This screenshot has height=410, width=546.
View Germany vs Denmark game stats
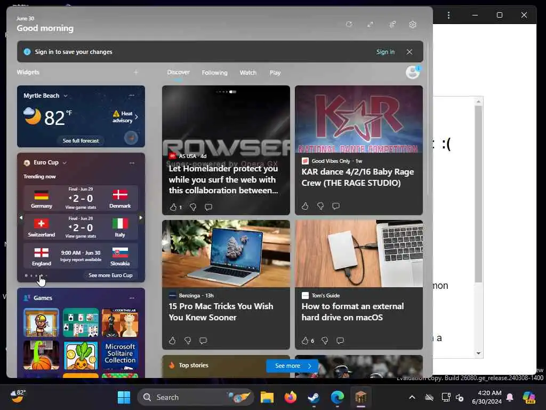coord(81,208)
